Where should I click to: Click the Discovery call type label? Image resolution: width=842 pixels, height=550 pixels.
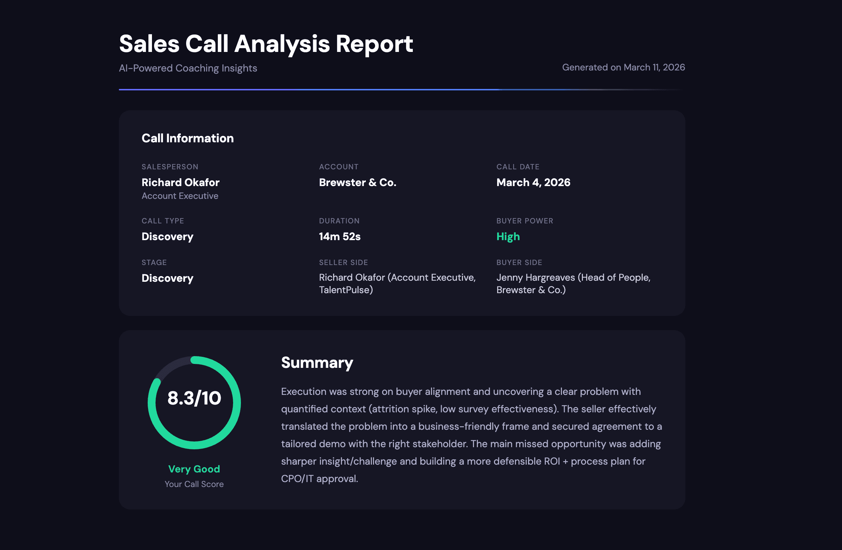[167, 236]
